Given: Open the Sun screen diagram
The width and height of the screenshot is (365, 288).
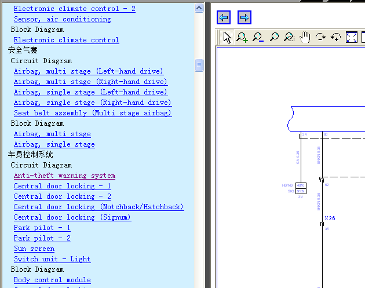Looking at the screenshot, I should coord(34,249).
